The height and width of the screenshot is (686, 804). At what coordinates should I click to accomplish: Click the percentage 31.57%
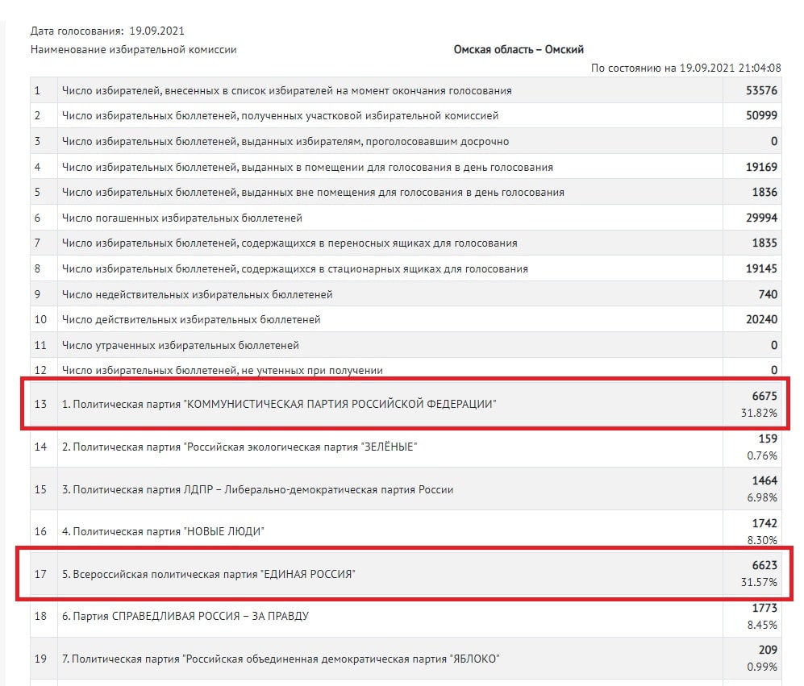pyautogui.click(x=759, y=582)
